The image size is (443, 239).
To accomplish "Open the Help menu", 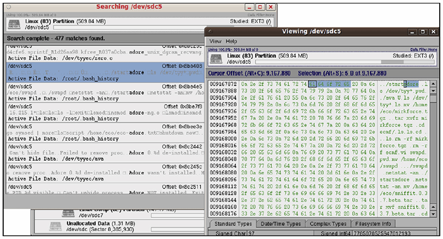I will coord(231,42).
